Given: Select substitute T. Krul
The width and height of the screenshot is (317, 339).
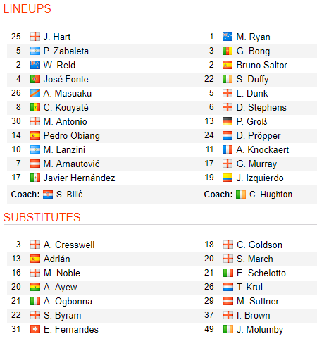Looking at the screenshot, I should (x=249, y=287).
